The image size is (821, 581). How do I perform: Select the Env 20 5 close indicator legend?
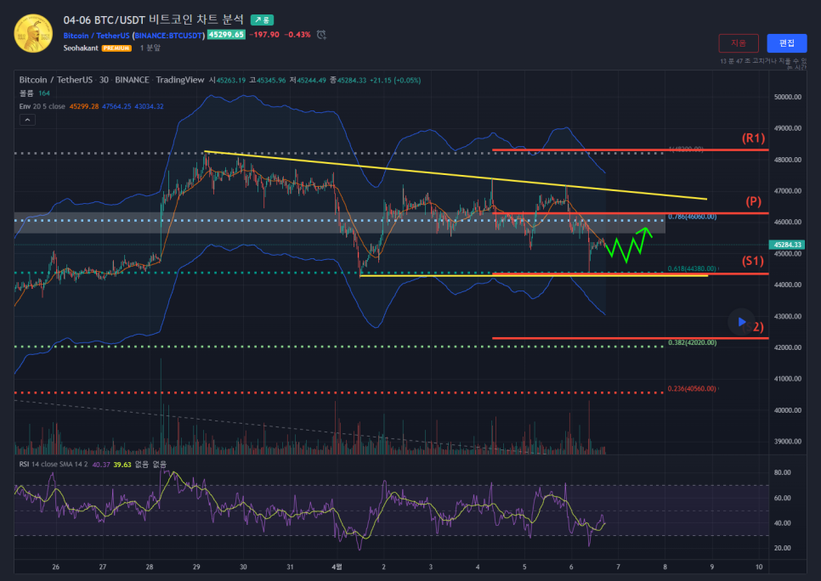tap(42, 106)
